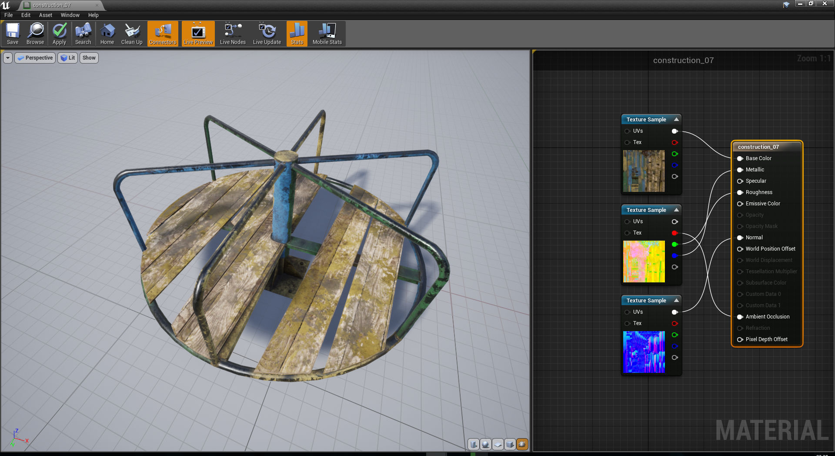Click the Subsurface Color label
The height and width of the screenshot is (456, 835).
pos(766,283)
